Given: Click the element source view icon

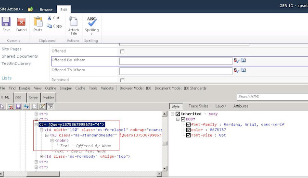Looking at the screenshot, I should point(34,107).
